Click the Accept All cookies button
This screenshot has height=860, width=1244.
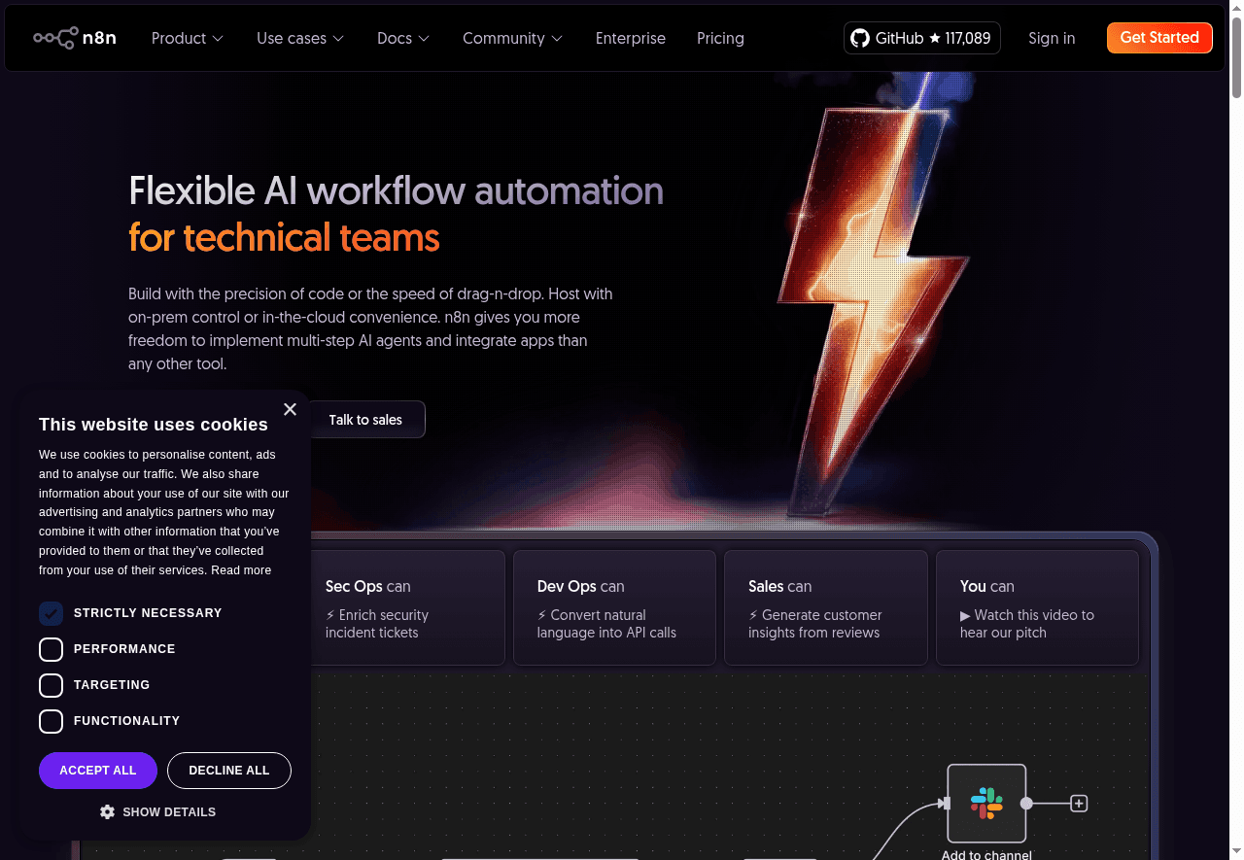[98, 771]
